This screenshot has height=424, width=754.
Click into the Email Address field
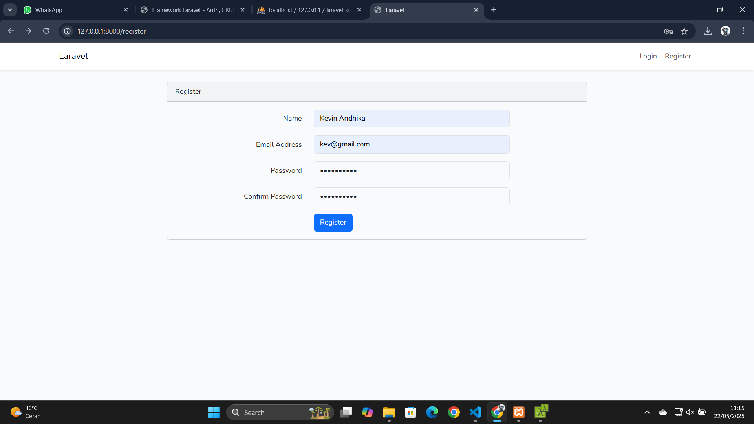pyautogui.click(x=411, y=144)
